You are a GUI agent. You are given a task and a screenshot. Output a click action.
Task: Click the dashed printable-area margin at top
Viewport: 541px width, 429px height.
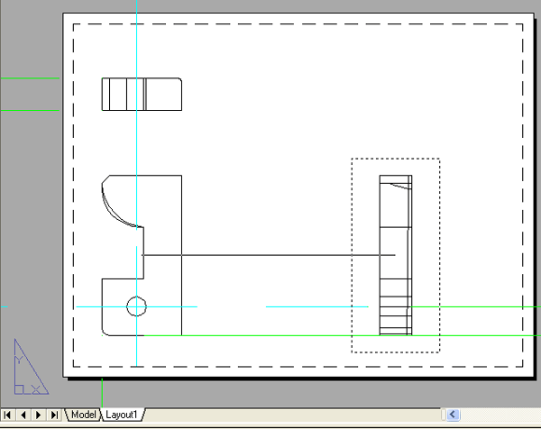tap(298, 24)
